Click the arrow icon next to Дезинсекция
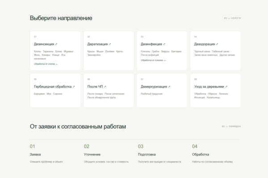This screenshot has height=178, width=268. point(56,44)
